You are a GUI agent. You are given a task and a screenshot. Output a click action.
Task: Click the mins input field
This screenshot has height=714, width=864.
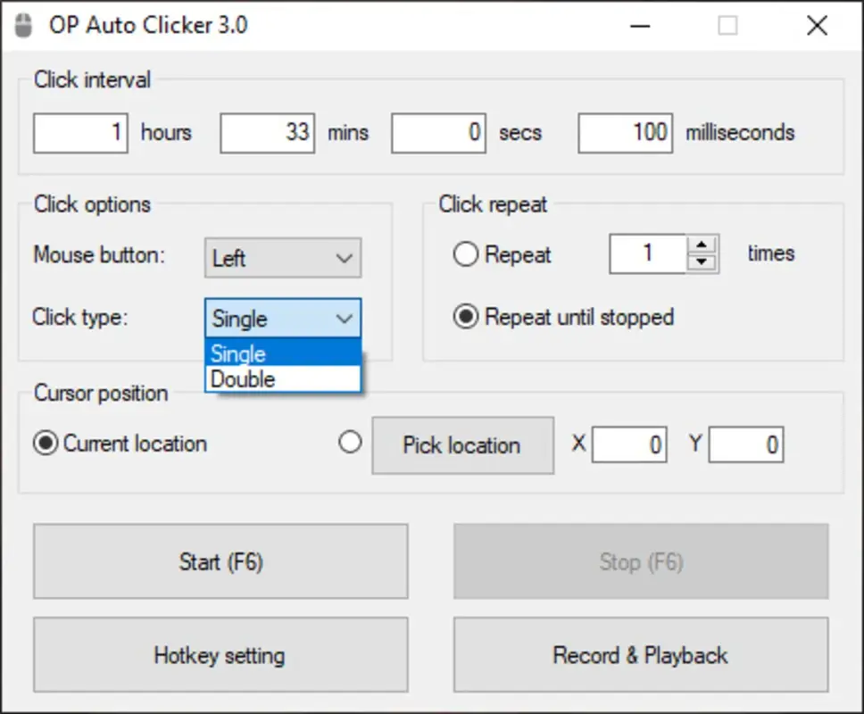click(267, 132)
